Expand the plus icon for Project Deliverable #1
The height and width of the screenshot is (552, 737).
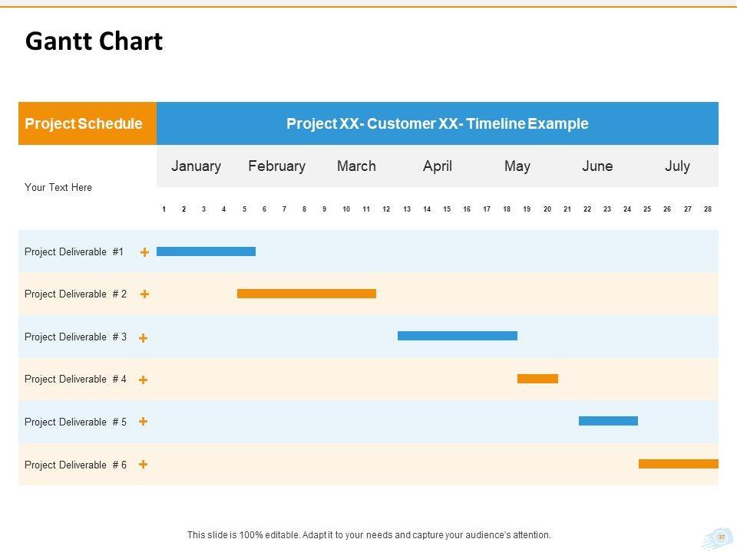144,251
